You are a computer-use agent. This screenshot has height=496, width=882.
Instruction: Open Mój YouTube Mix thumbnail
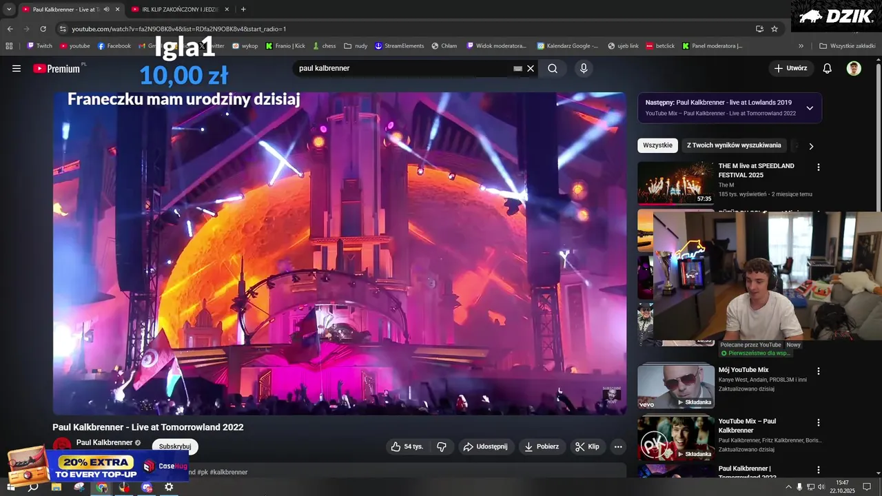676,386
